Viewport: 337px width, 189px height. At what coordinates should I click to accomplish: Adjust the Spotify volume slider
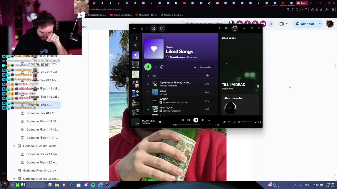coord(247,122)
